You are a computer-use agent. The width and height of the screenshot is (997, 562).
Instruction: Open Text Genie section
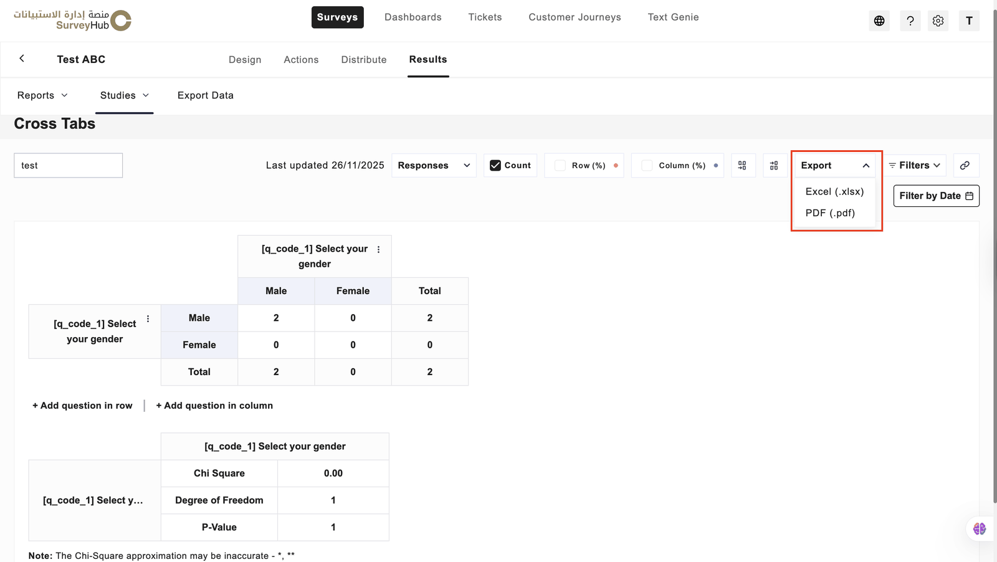[673, 17]
